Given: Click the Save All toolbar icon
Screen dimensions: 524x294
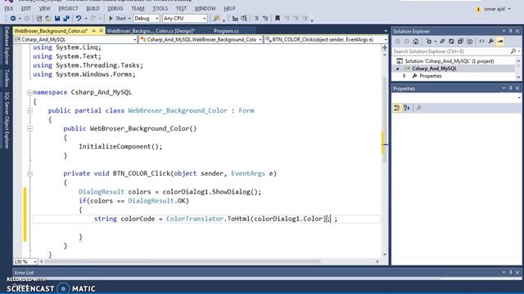Looking at the screenshot, I should click(66, 19).
